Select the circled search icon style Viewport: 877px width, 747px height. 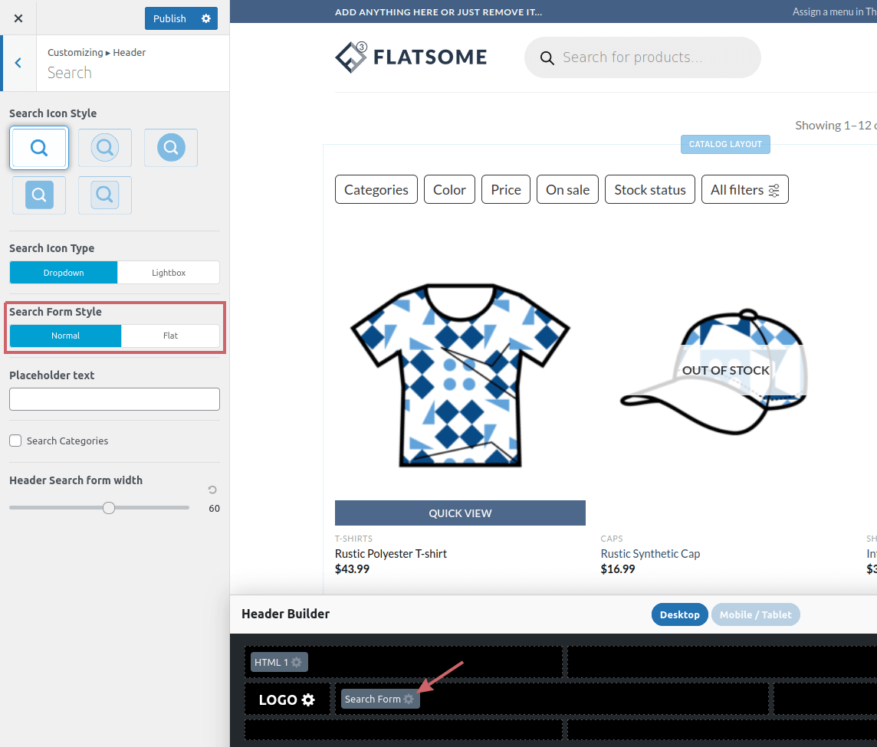point(104,147)
